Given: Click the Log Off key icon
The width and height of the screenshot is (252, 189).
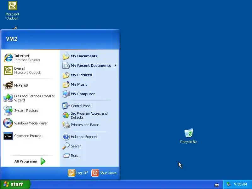Looking at the screenshot, I should [x=72, y=173].
